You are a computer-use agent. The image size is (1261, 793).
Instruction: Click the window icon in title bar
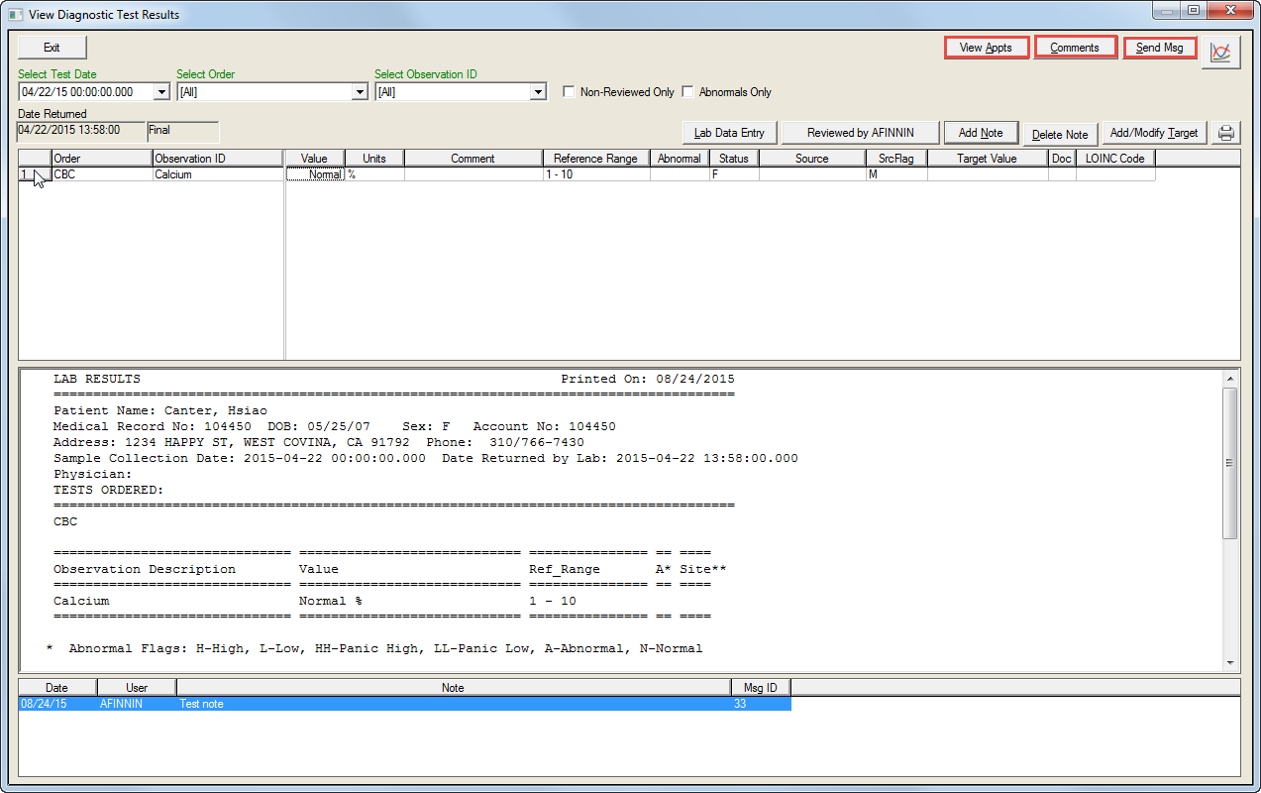point(15,14)
